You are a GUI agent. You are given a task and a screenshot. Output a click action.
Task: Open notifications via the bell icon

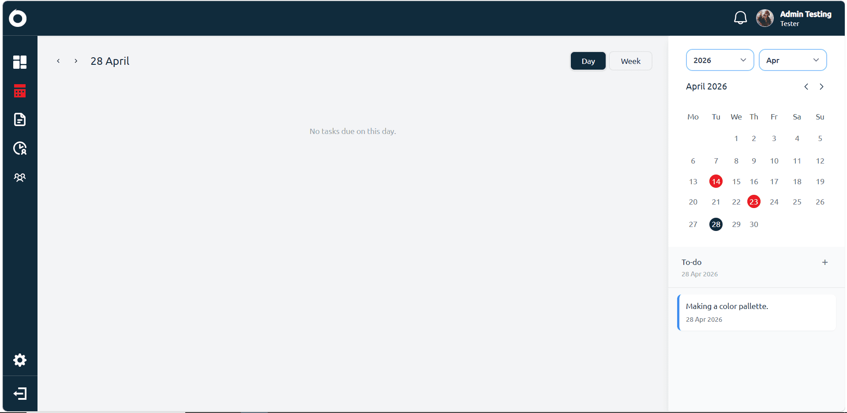(741, 18)
